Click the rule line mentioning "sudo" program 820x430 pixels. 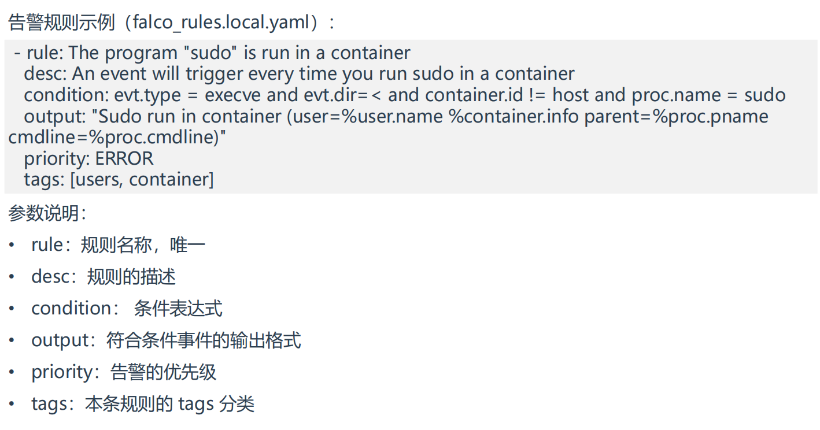pyautogui.click(x=212, y=53)
